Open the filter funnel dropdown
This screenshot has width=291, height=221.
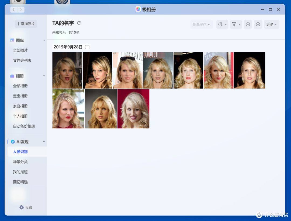236,24
